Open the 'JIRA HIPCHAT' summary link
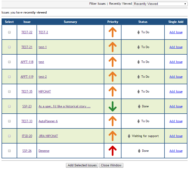Screen dimensions: 189x169 48,136
